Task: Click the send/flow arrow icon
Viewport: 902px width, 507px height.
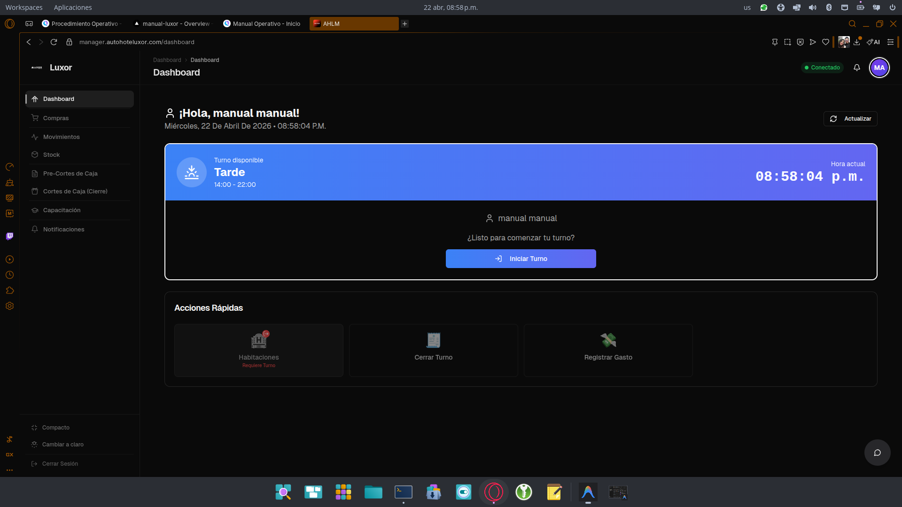Action: point(813,42)
